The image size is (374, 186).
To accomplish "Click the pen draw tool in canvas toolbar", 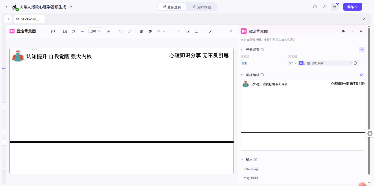I will [x=211, y=31].
